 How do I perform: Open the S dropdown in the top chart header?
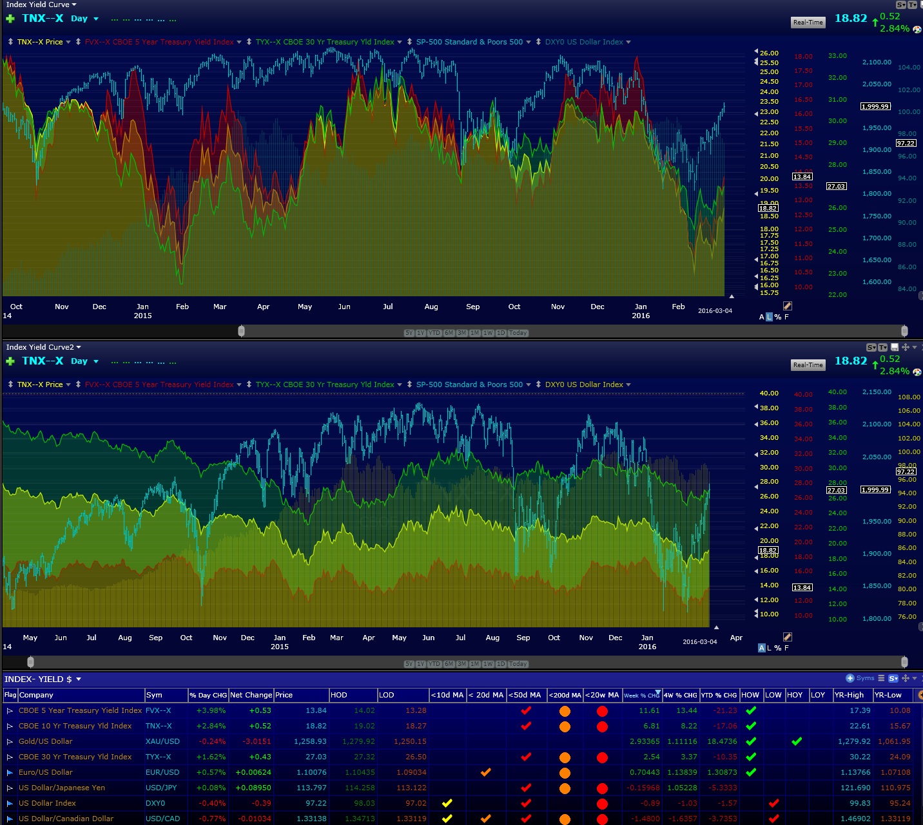tap(901, 5)
